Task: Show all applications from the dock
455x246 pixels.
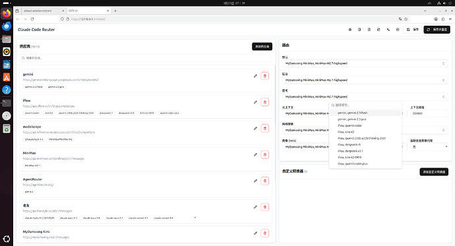Action: point(7,239)
